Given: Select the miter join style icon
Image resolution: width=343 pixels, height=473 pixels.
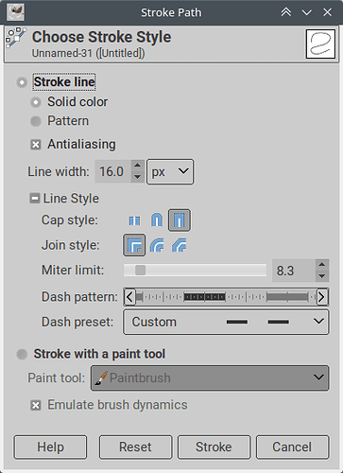Looking at the screenshot, I should point(134,245).
